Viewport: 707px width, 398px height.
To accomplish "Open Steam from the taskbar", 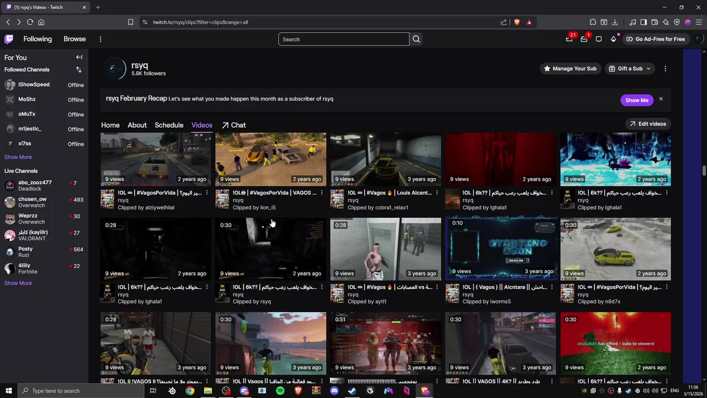I will click(352, 391).
